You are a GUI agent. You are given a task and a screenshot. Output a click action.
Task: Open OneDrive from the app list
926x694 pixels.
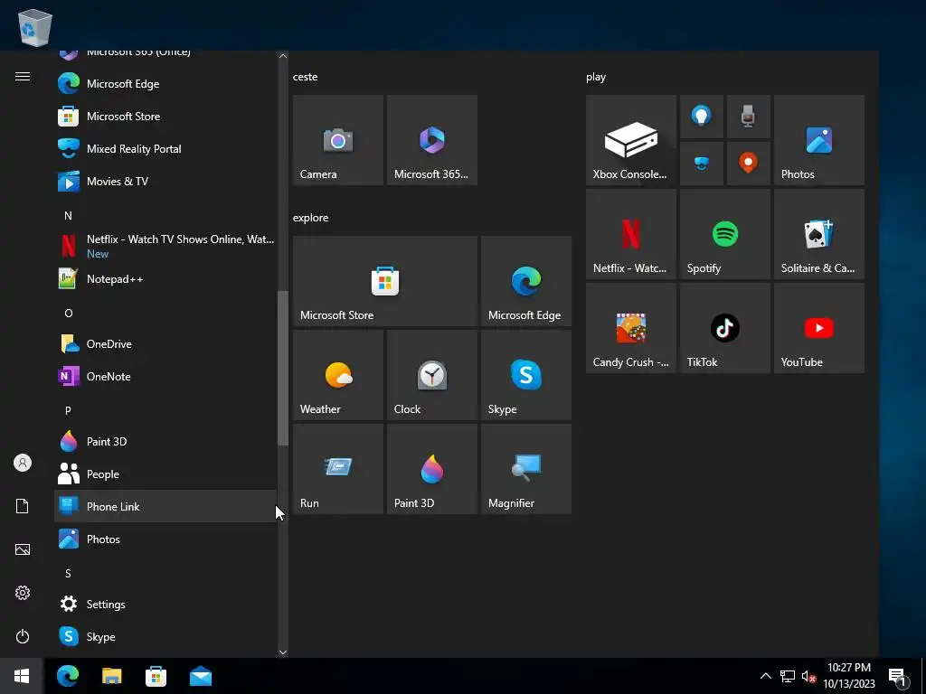tap(165, 344)
